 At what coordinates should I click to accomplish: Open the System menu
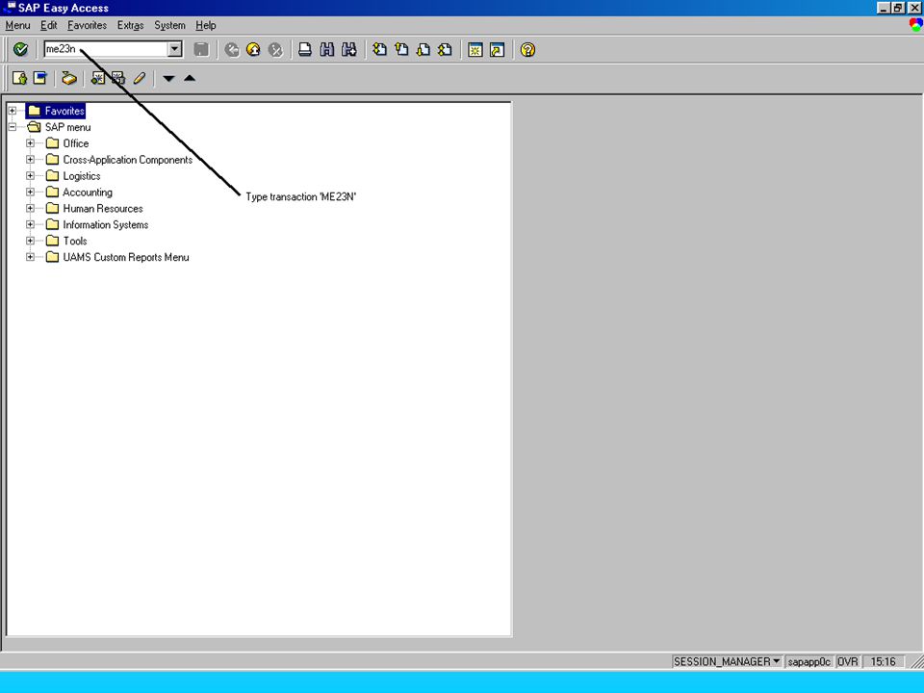[x=169, y=25]
